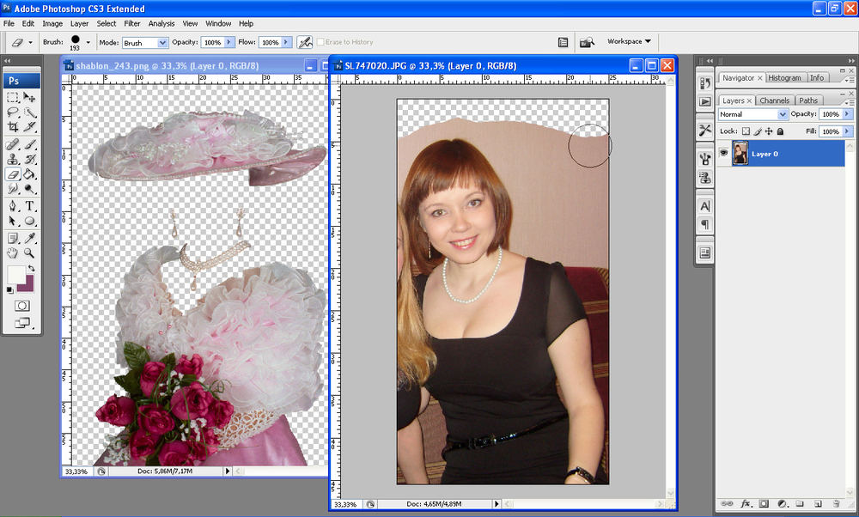Image resolution: width=859 pixels, height=517 pixels.
Task: Select the Horizontal Type tool
Action: tap(29, 206)
